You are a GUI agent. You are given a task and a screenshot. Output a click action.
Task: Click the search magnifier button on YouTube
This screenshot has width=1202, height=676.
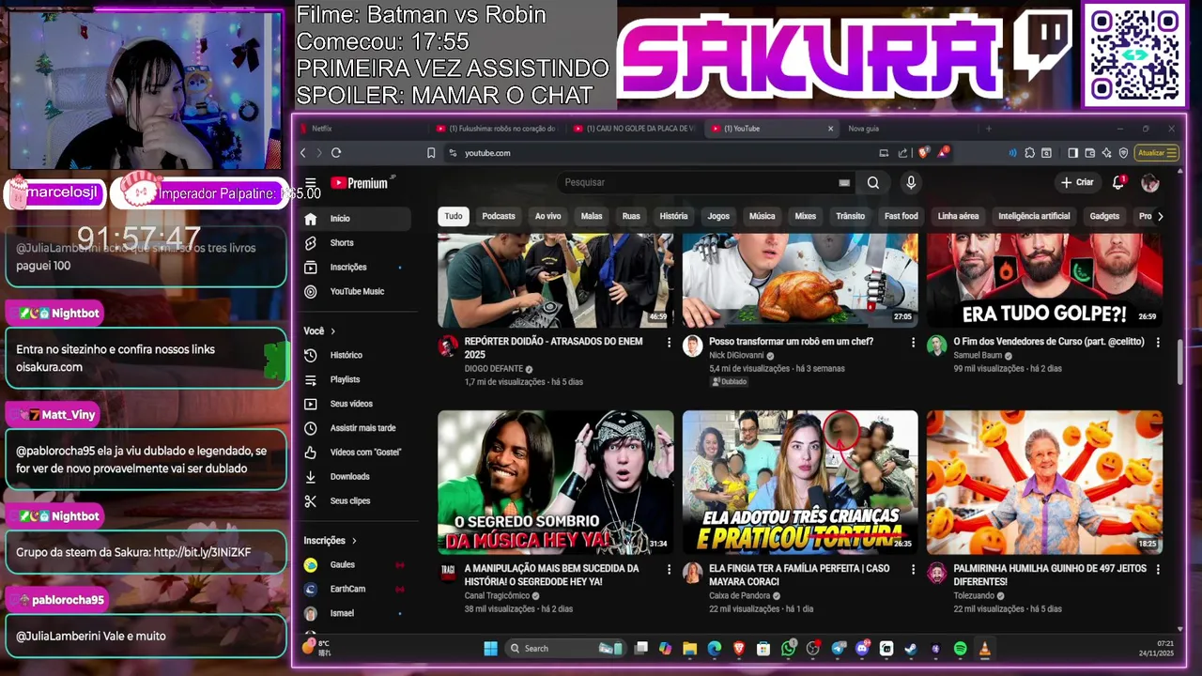[x=873, y=182]
